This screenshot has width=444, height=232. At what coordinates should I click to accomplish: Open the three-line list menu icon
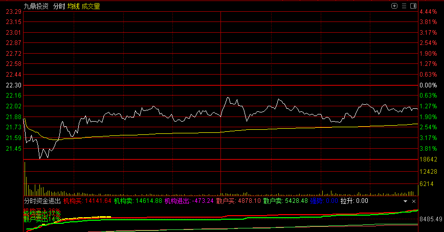point(404,6)
